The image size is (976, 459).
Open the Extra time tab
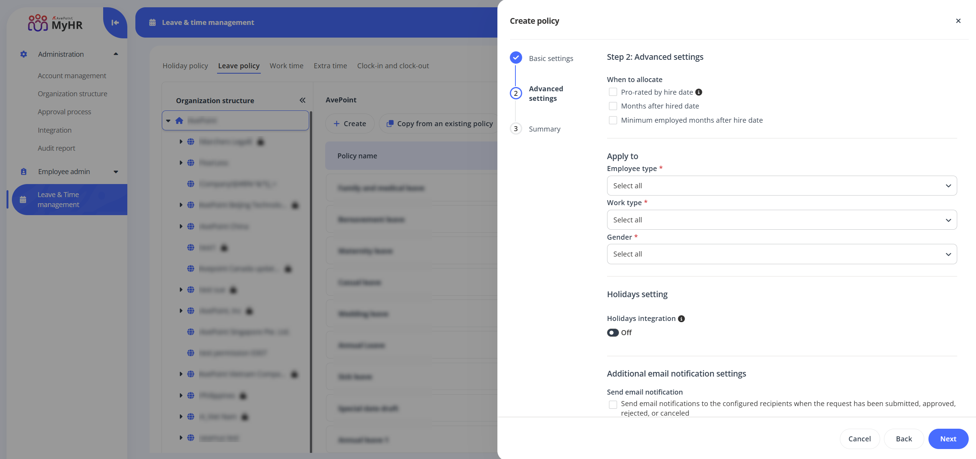click(x=330, y=66)
